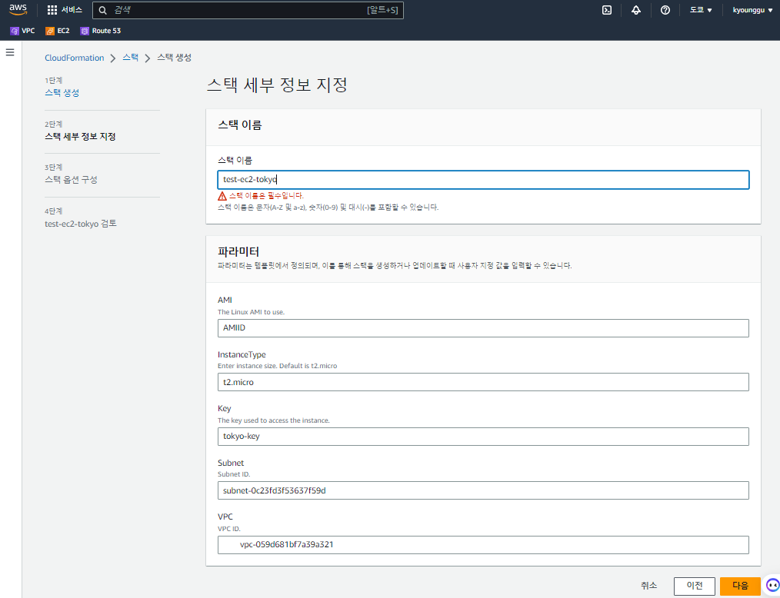Click the 파라미터 section heading
Image resolution: width=780 pixels, height=598 pixels.
coord(238,251)
